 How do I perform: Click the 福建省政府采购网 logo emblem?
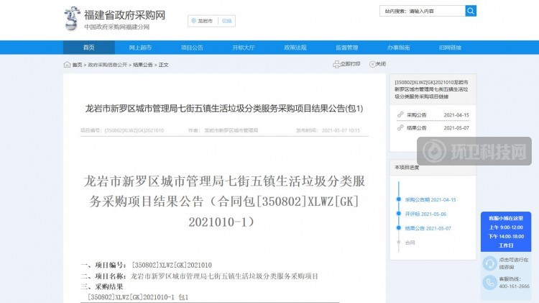[72, 19]
